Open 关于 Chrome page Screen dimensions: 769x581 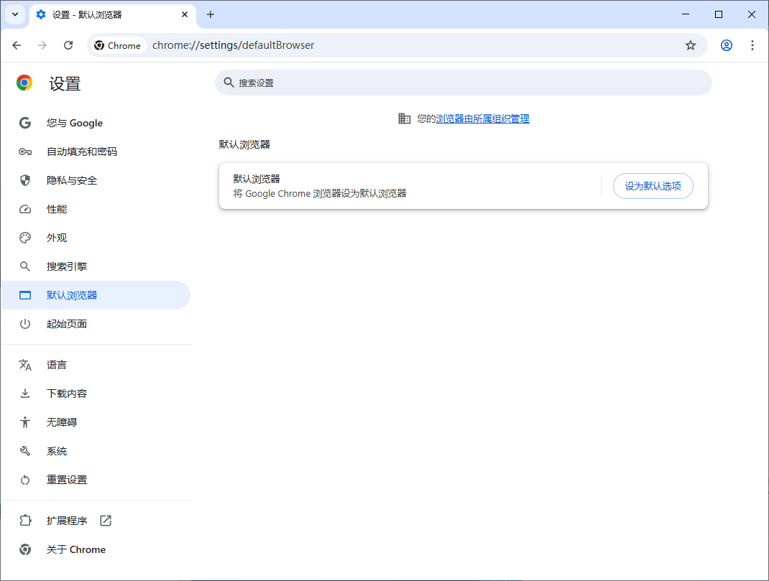[96, 549]
